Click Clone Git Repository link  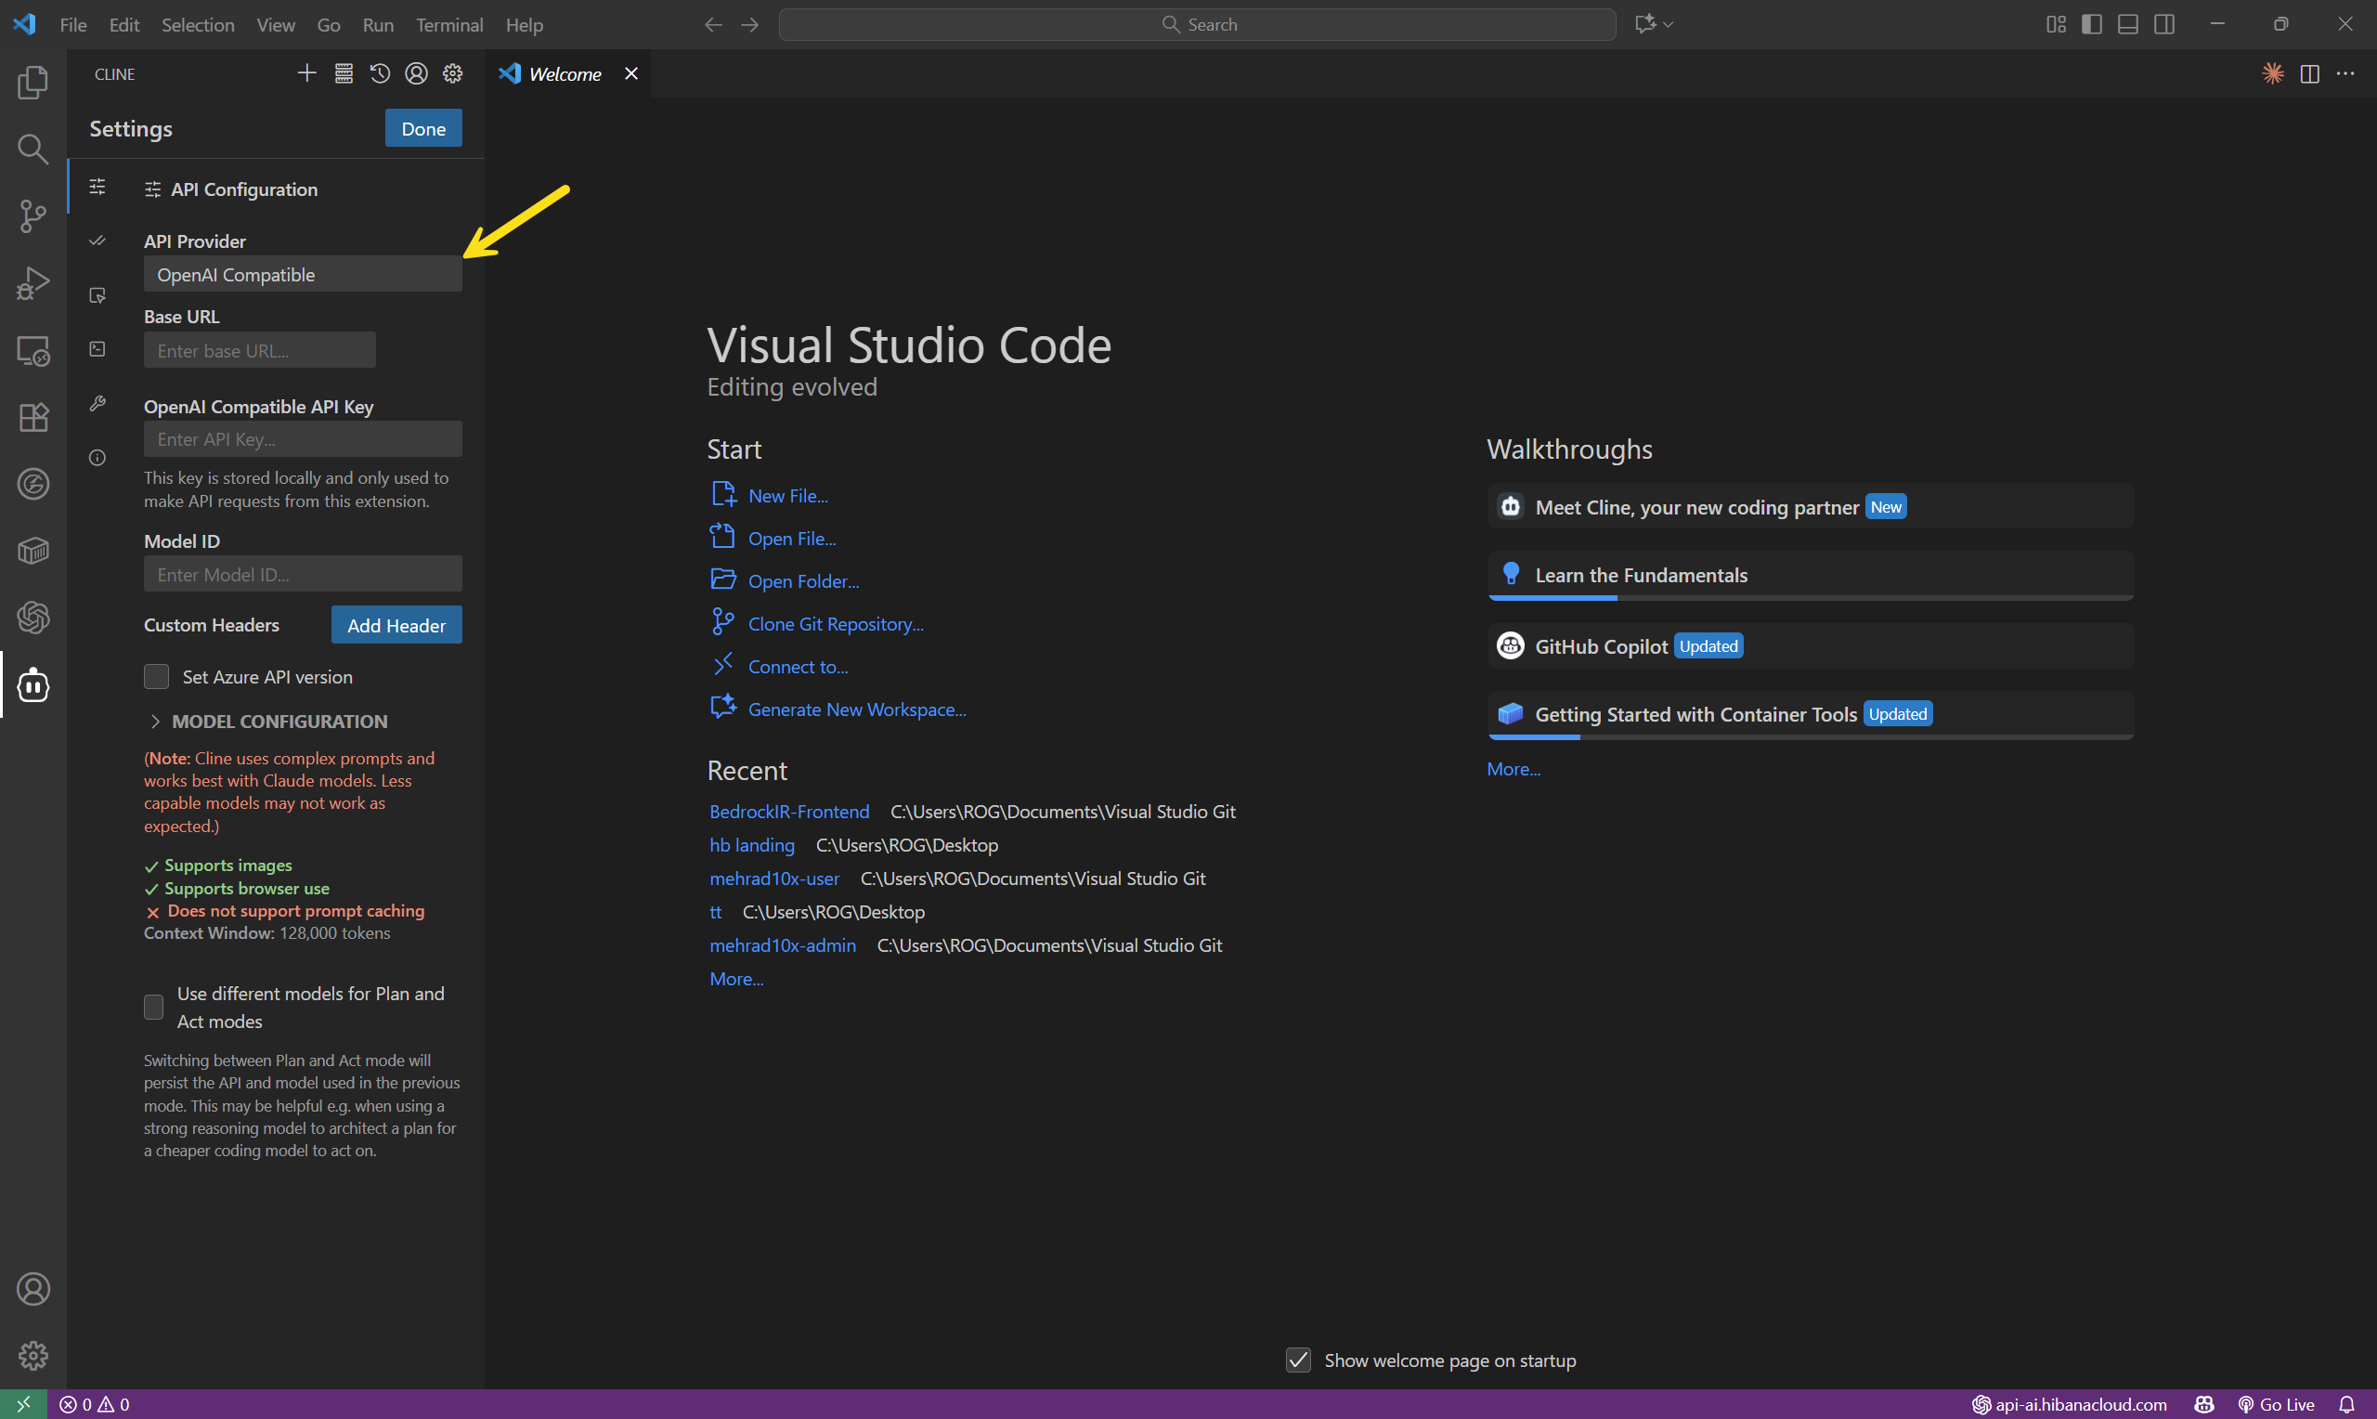(836, 624)
